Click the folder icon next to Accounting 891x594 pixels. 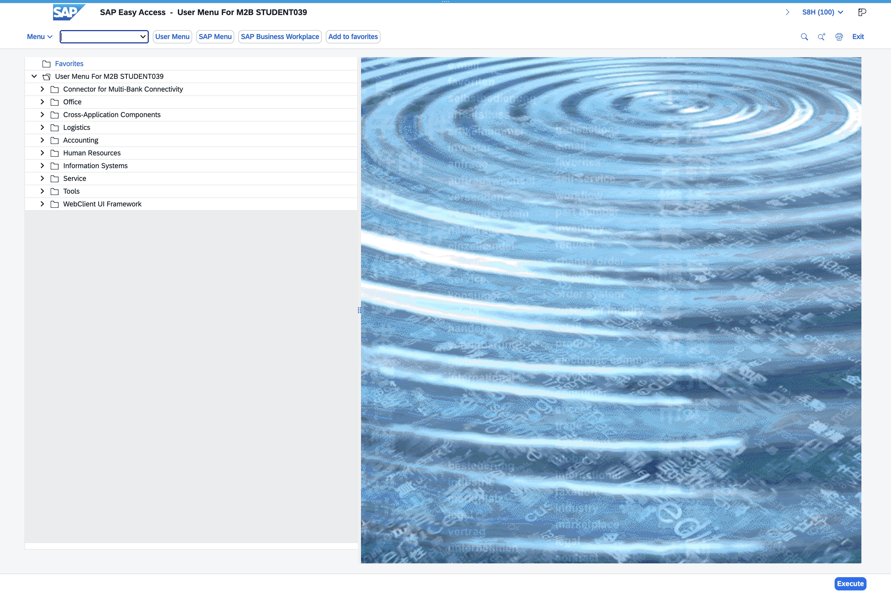pyautogui.click(x=55, y=140)
